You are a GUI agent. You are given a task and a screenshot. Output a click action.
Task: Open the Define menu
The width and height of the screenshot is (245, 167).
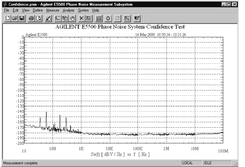tap(38, 10)
